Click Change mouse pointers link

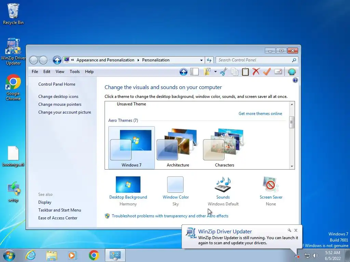[x=60, y=104]
